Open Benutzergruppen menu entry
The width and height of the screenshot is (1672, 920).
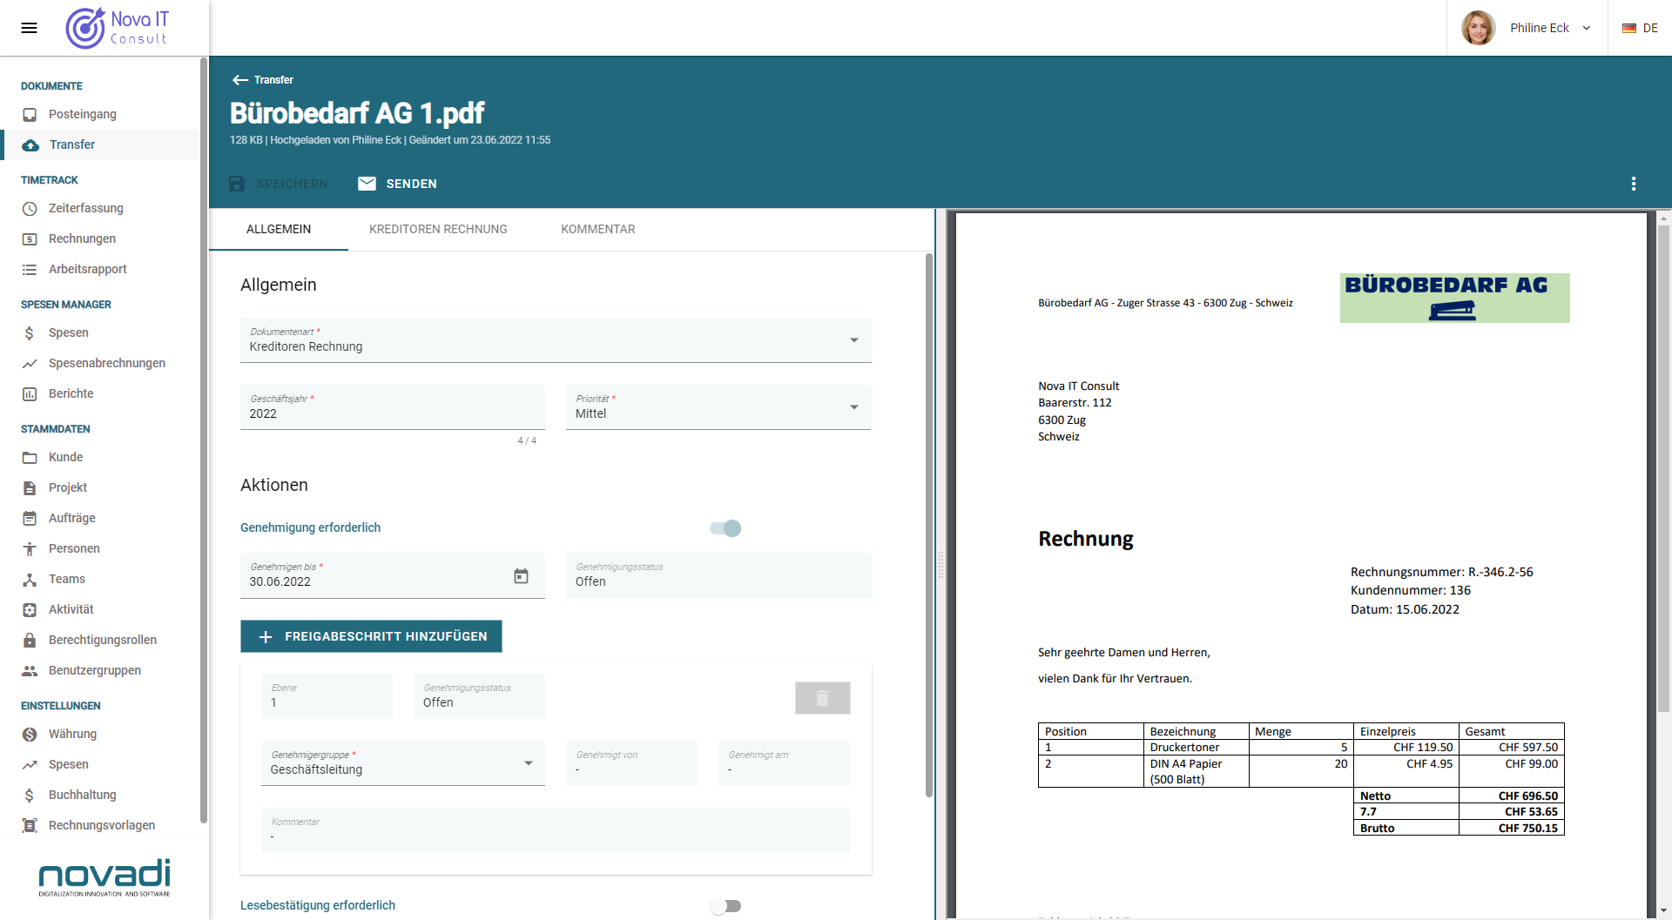coord(95,671)
